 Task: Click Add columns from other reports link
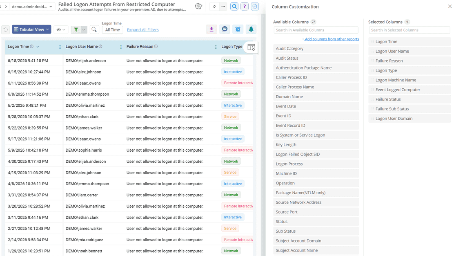coord(330,39)
